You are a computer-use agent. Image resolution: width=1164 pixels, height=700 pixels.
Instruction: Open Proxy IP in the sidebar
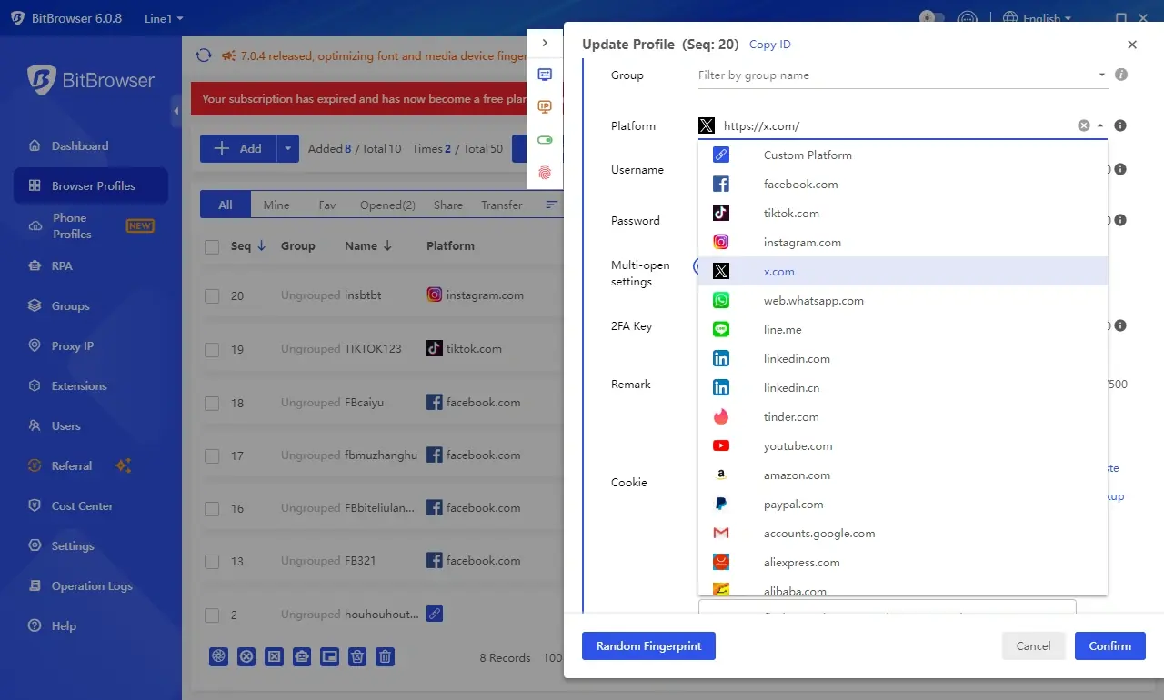[72, 346]
